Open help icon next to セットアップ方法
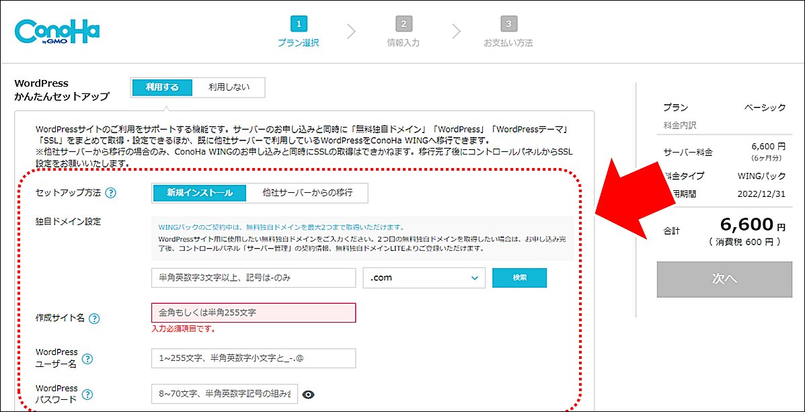805x412 pixels. [110, 194]
